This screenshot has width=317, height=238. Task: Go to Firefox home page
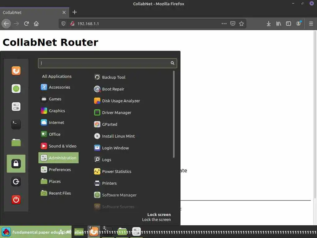[36, 24]
